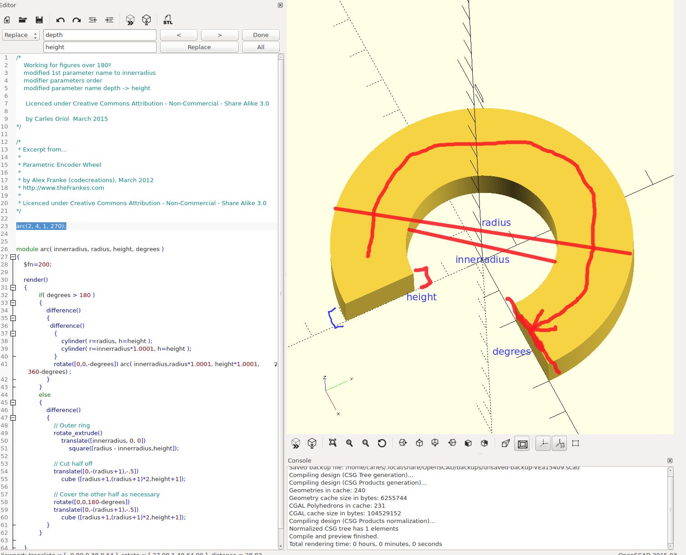Click the '// Cut half off' comment

point(73,463)
